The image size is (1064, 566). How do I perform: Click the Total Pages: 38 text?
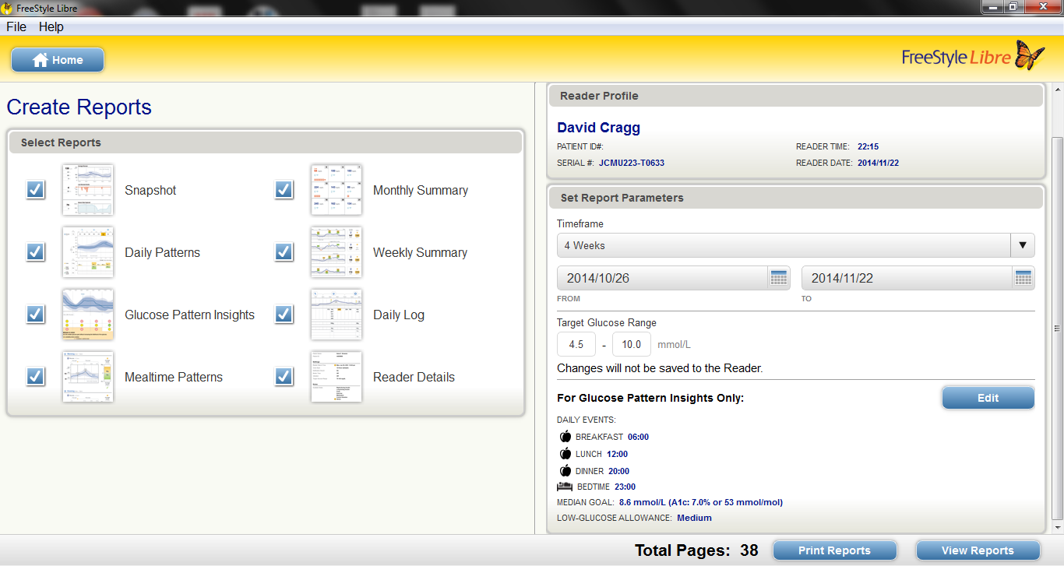point(696,550)
